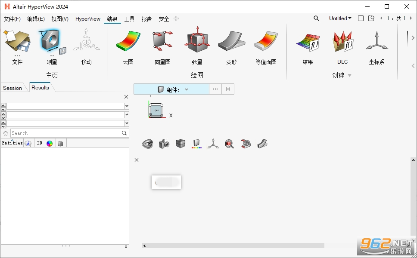Viewport: 417px width, 258px height.
Task: Click the search magnifier in title ribbon
Action: [316, 18]
